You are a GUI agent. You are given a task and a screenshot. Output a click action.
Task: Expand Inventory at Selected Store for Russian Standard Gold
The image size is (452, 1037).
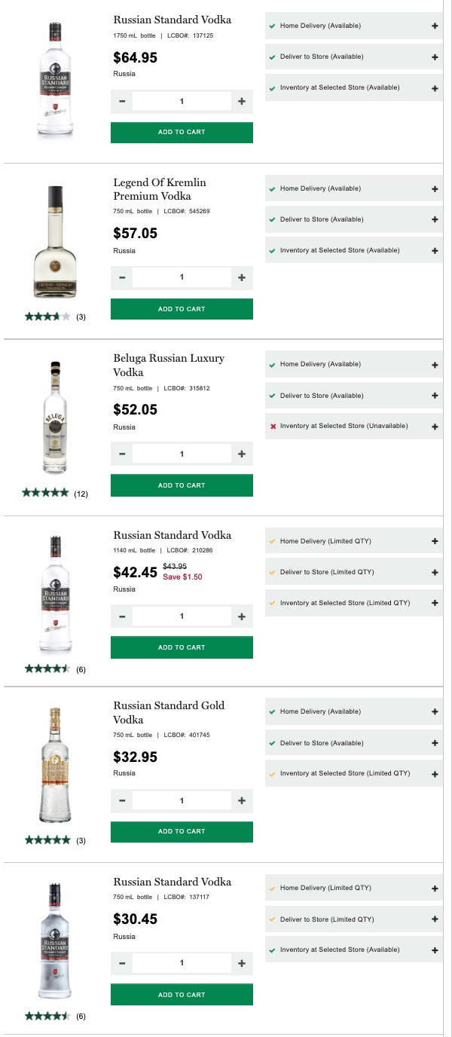point(435,774)
